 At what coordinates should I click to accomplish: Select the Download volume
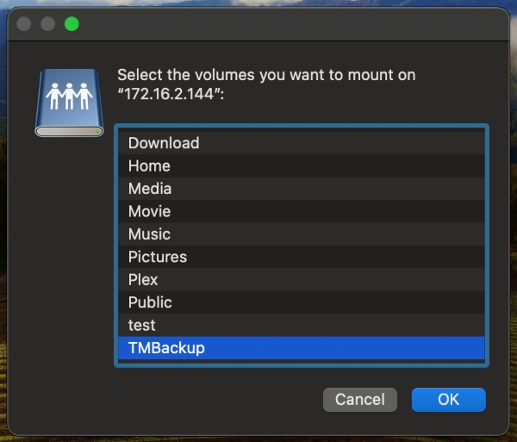pos(302,143)
